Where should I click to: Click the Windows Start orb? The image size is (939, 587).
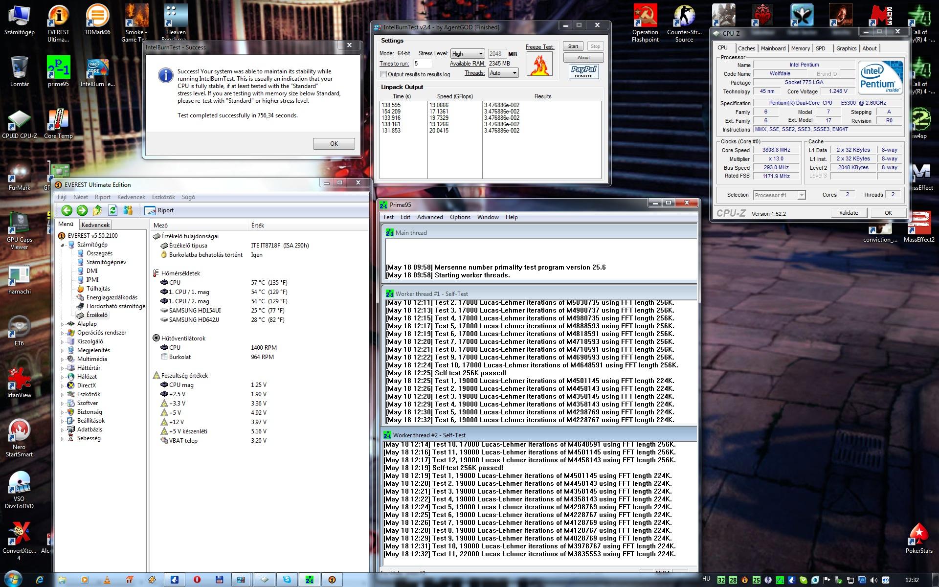pyautogui.click(x=13, y=579)
